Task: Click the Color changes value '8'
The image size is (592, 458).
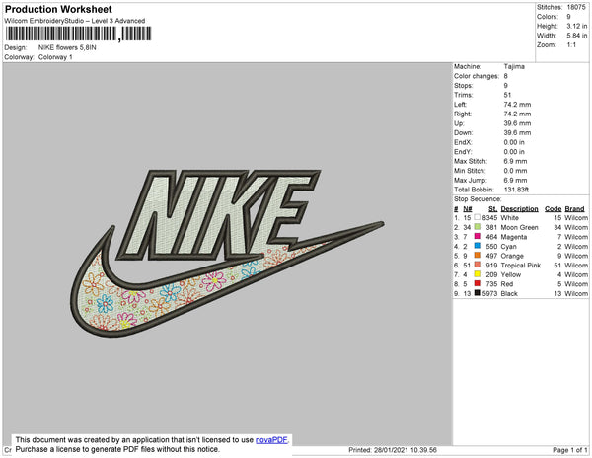Action: [x=505, y=76]
